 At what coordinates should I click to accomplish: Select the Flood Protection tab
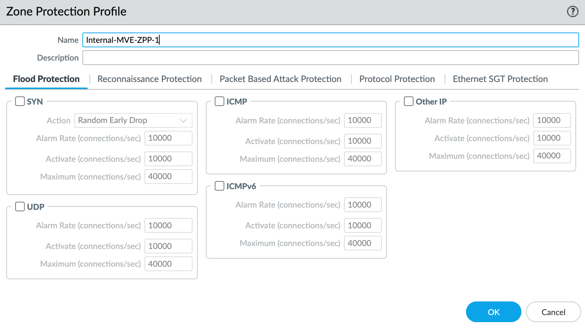click(x=46, y=79)
